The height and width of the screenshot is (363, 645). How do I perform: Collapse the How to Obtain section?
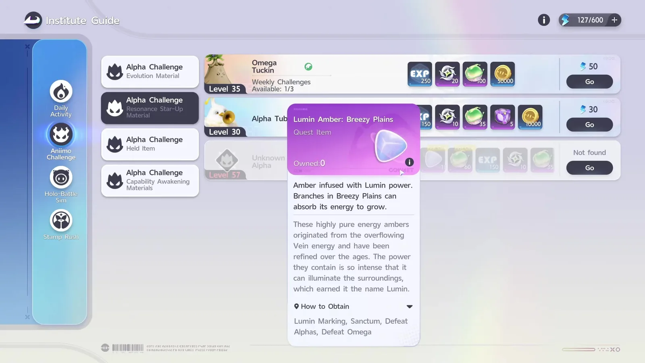[410, 307]
